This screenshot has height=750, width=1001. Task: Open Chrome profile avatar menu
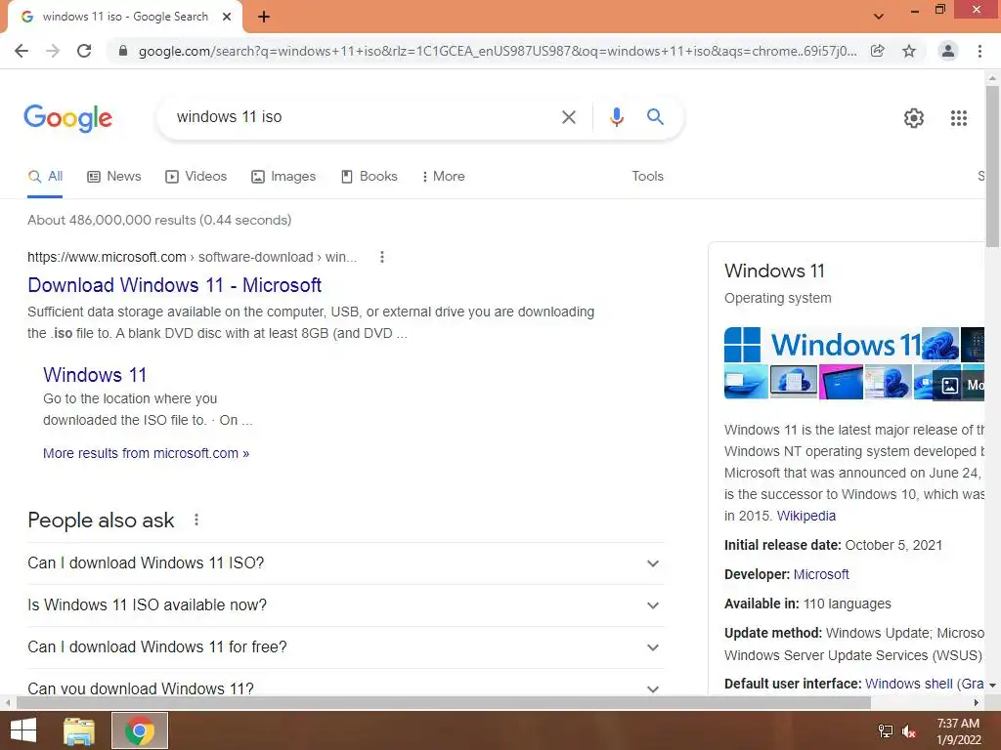[948, 51]
